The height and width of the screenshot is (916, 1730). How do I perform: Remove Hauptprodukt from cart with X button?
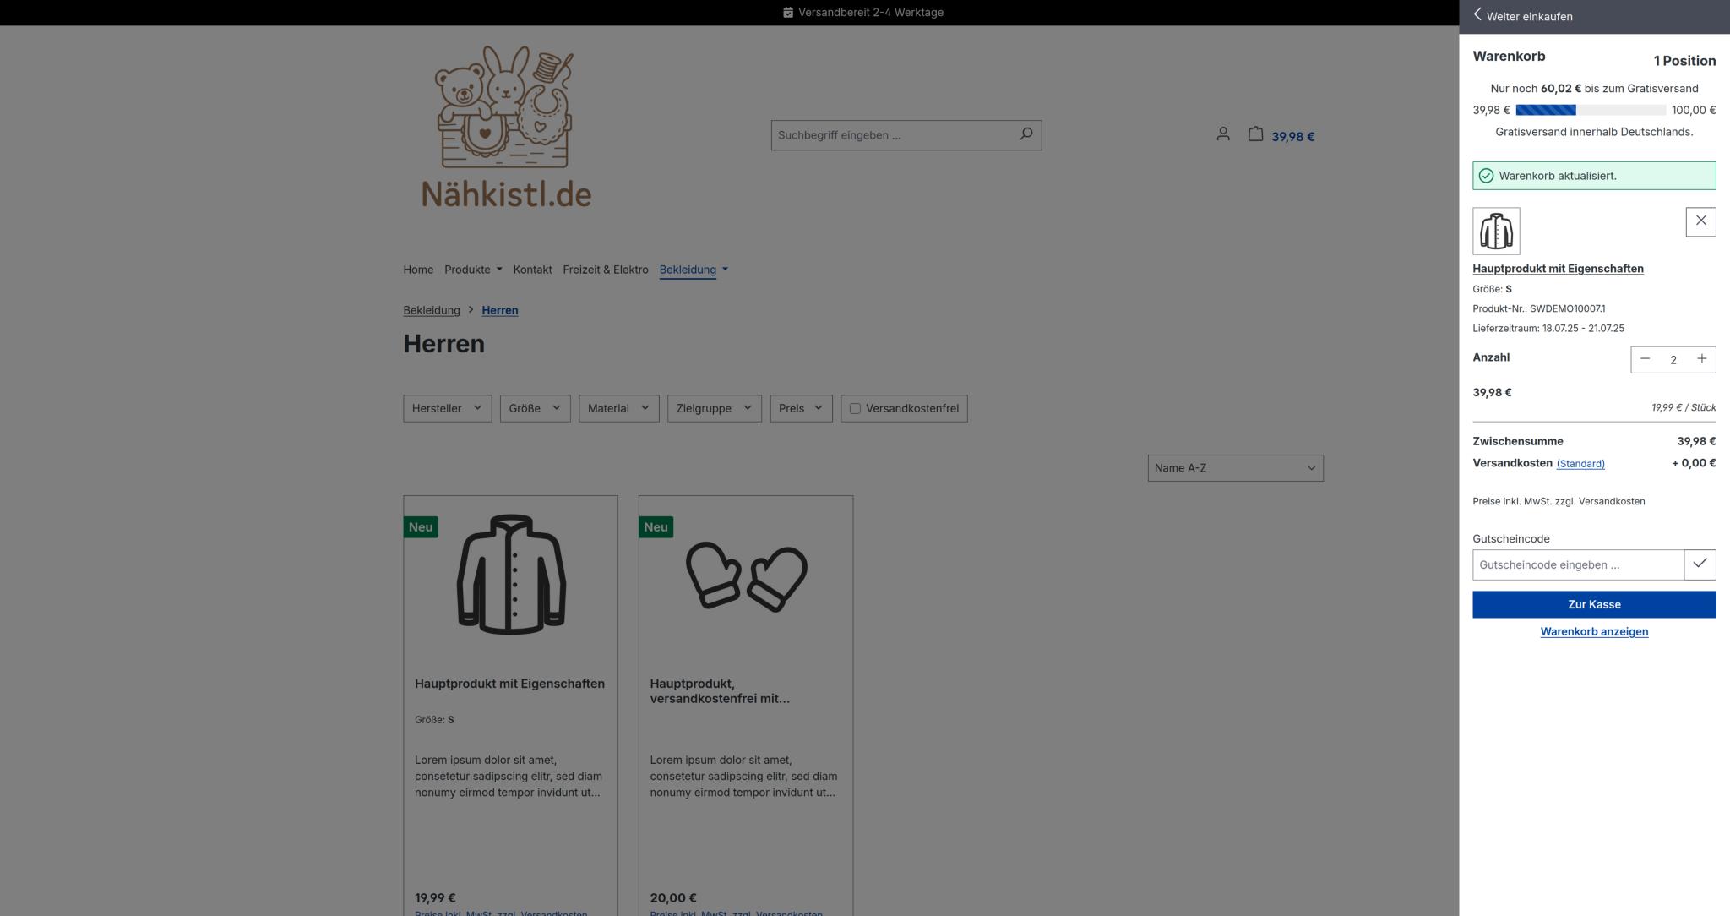point(1700,221)
